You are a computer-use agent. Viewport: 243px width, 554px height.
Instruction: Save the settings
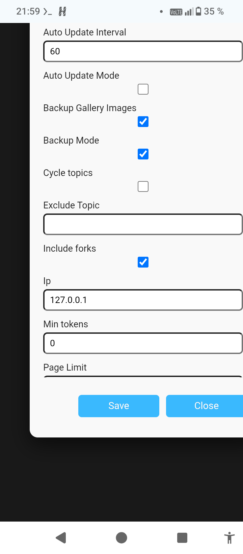119,406
